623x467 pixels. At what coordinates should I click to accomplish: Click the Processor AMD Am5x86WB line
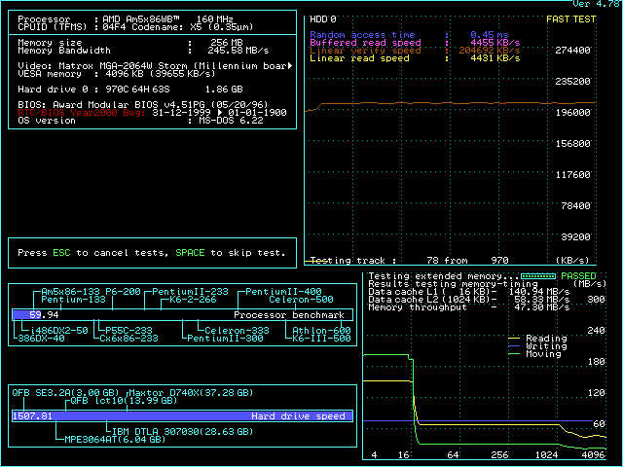pyautogui.click(x=126, y=19)
